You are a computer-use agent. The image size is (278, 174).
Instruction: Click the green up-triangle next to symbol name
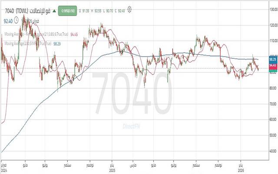pyautogui.click(x=54, y=9)
